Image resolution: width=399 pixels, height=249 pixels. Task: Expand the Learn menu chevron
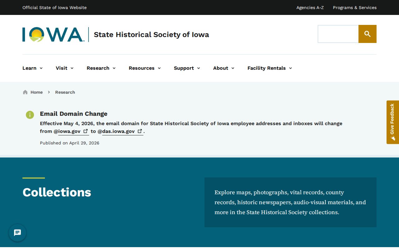(41, 68)
